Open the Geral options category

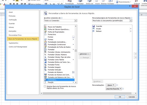click(x=11, y=12)
